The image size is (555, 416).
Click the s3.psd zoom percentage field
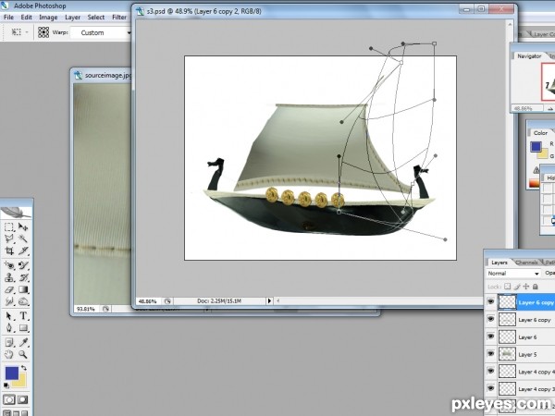coord(148,301)
